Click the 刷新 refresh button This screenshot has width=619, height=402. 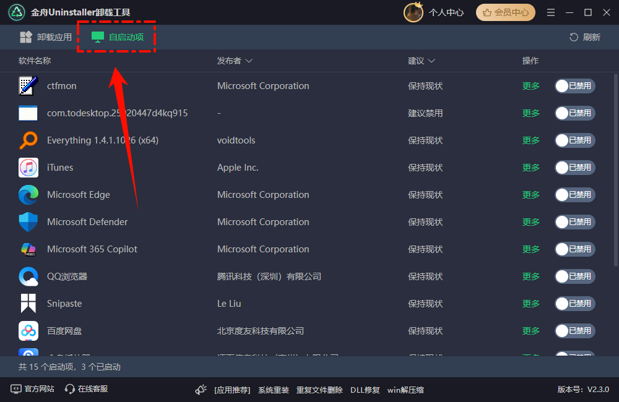(585, 37)
